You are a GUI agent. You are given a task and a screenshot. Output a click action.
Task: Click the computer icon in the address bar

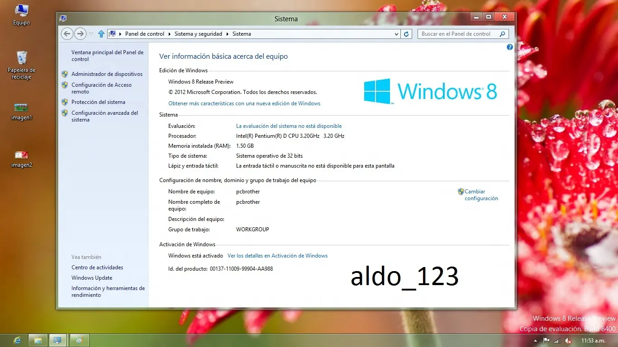tap(113, 34)
